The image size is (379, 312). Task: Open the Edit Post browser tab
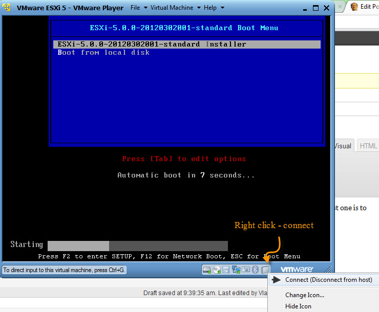(364, 7)
